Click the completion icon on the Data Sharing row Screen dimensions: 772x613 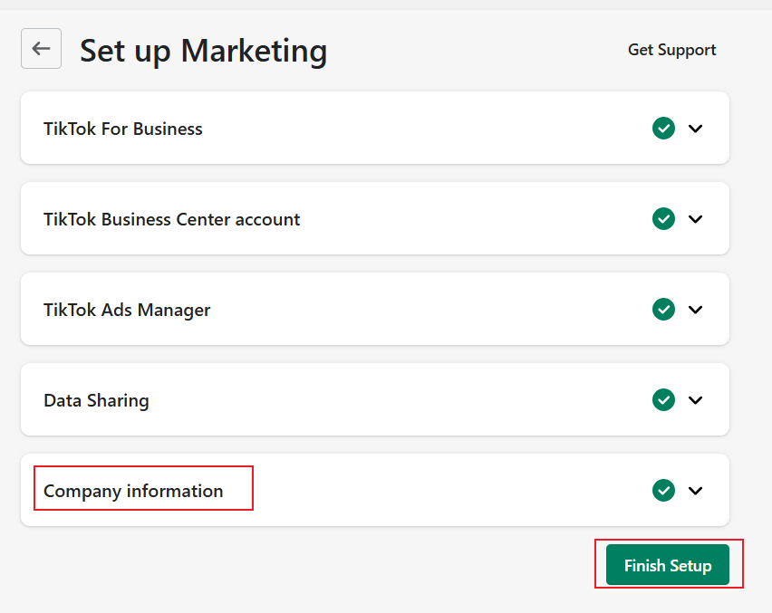coord(663,399)
